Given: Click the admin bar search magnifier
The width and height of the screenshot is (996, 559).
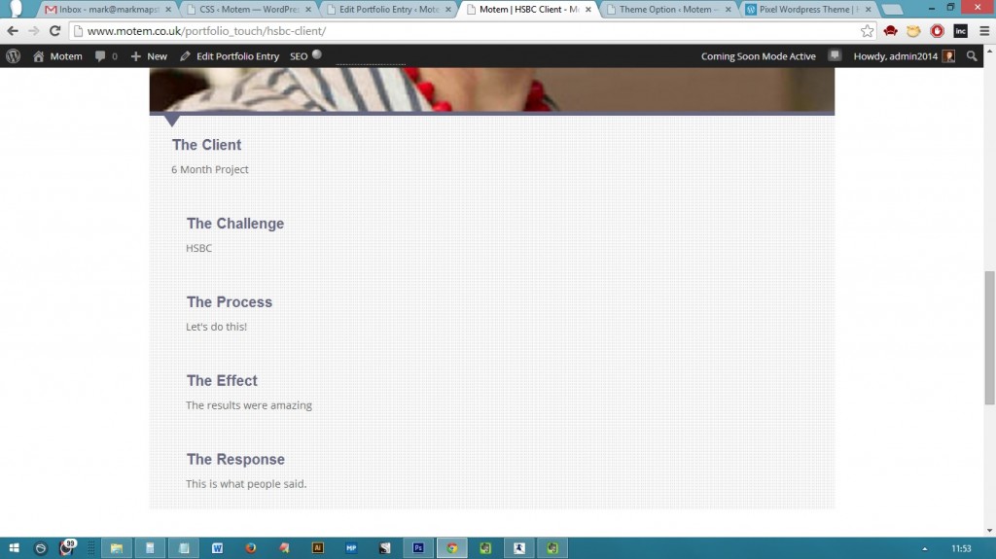Looking at the screenshot, I should [x=972, y=56].
